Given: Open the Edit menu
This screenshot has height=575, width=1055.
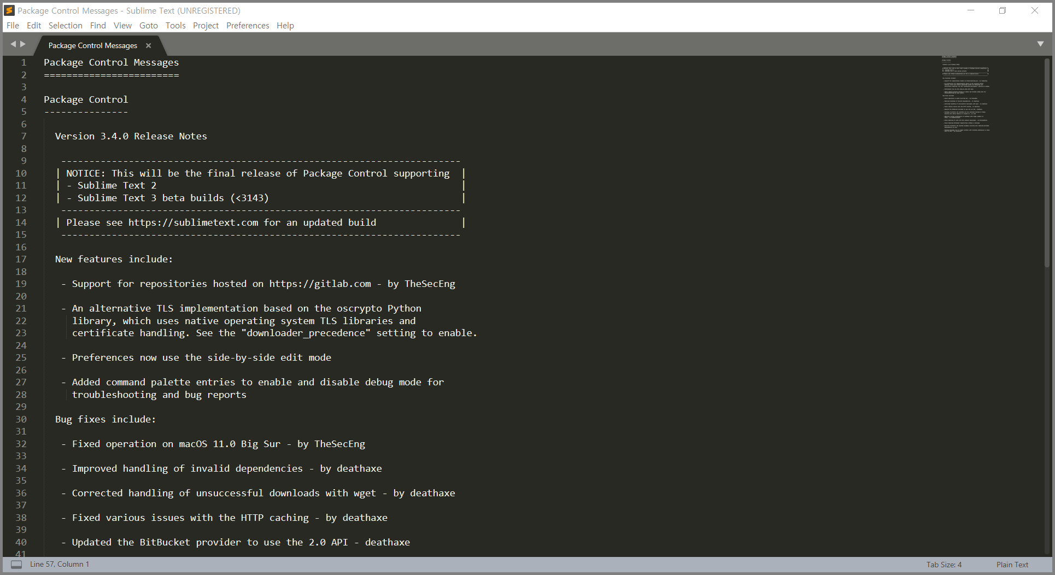Looking at the screenshot, I should point(34,25).
